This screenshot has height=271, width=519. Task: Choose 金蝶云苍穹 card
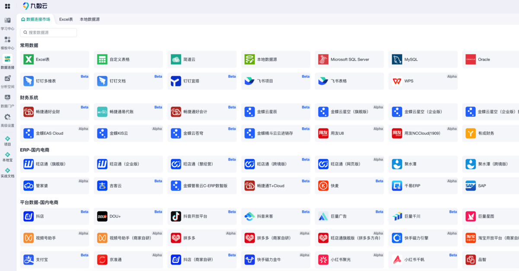(202, 134)
